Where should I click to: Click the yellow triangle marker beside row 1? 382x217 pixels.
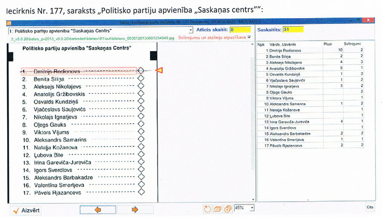point(159,70)
